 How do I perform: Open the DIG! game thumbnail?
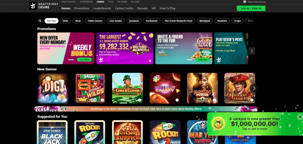click(x=53, y=88)
